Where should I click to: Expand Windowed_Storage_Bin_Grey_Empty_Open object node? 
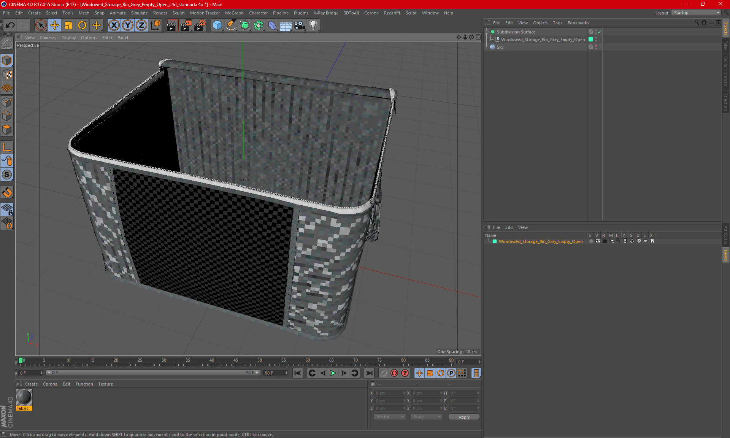click(491, 40)
